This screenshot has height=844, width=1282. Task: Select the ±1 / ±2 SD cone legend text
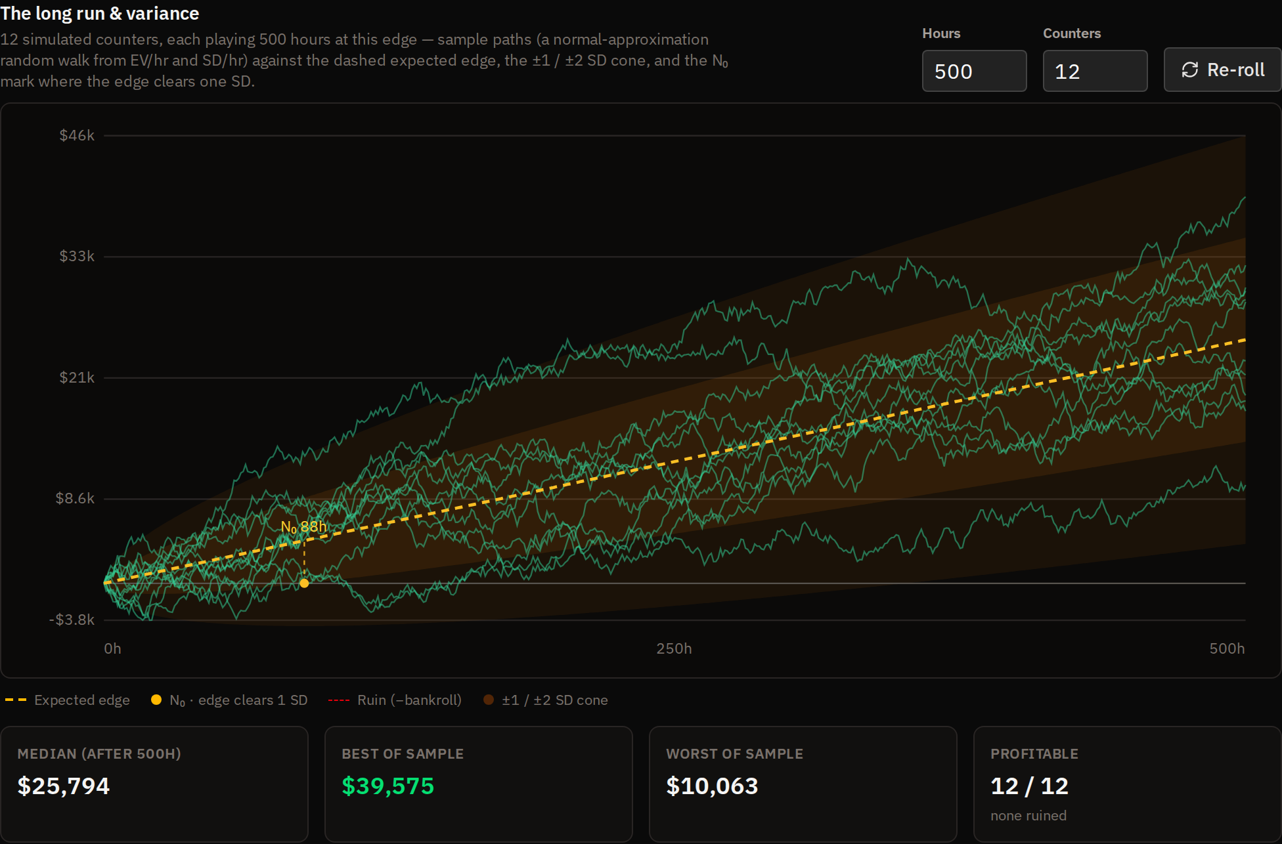coord(555,700)
